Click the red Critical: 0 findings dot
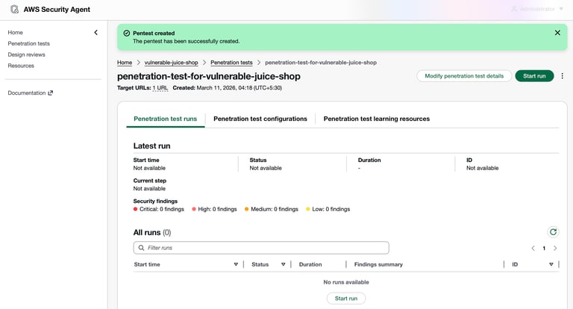This screenshot has height=309, width=573. (135, 209)
